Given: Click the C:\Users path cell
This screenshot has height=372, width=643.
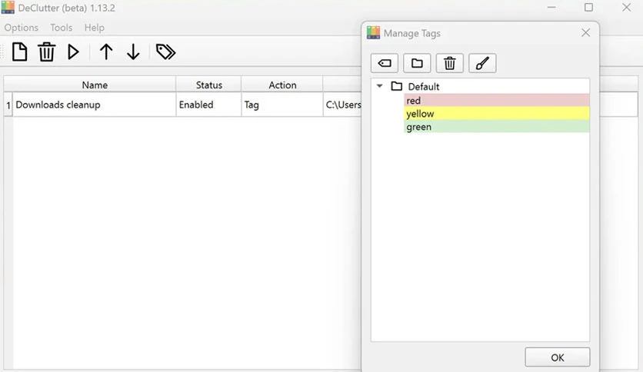Looking at the screenshot, I should coord(343,105).
